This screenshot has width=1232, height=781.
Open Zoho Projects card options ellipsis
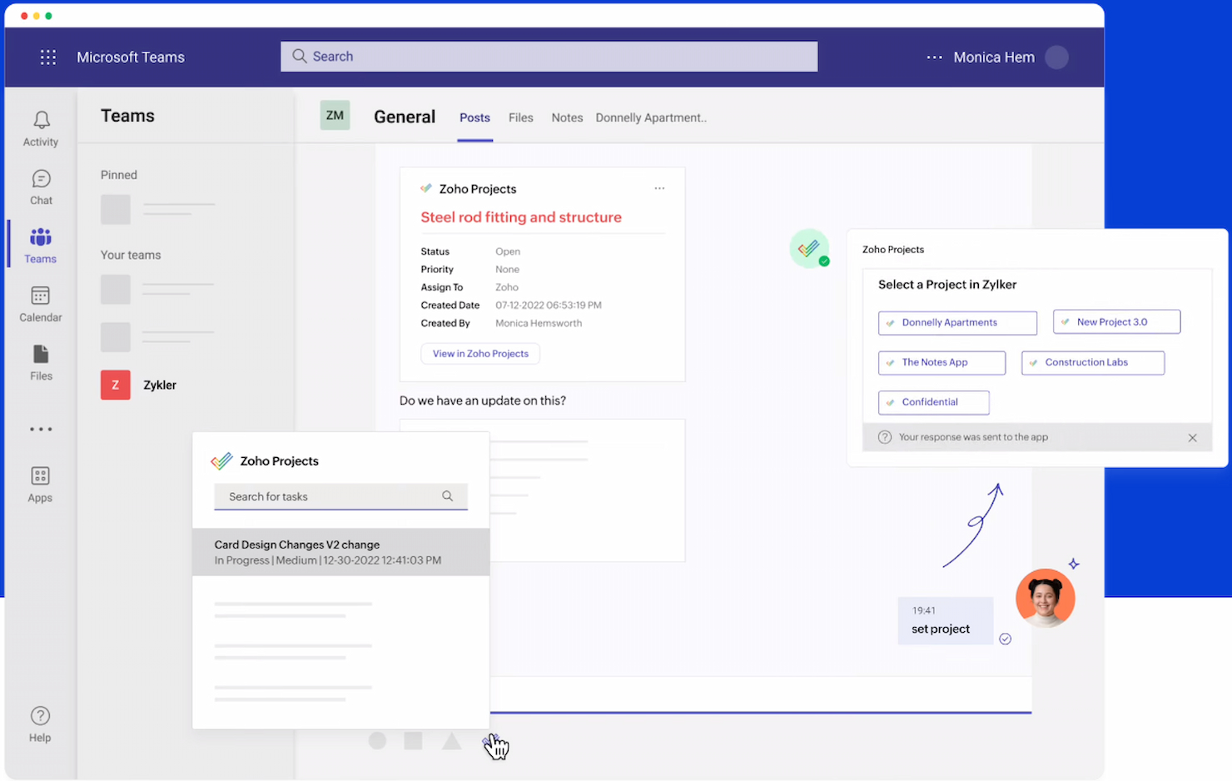coord(659,188)
